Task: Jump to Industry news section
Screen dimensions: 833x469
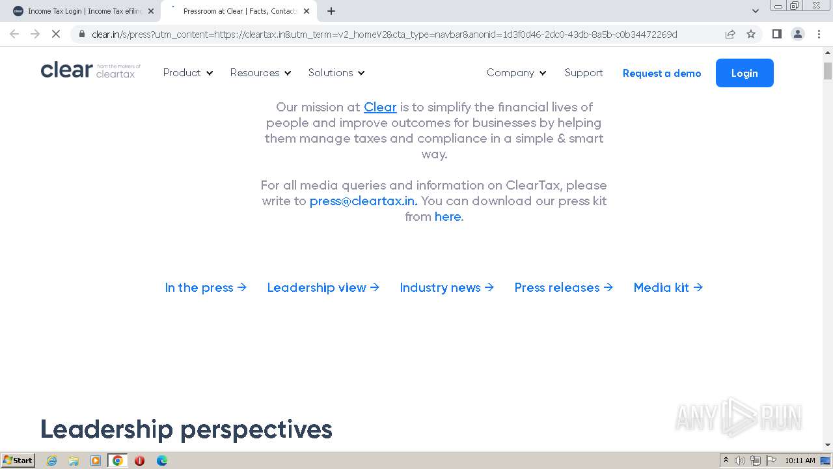Action: pos(447,287)
